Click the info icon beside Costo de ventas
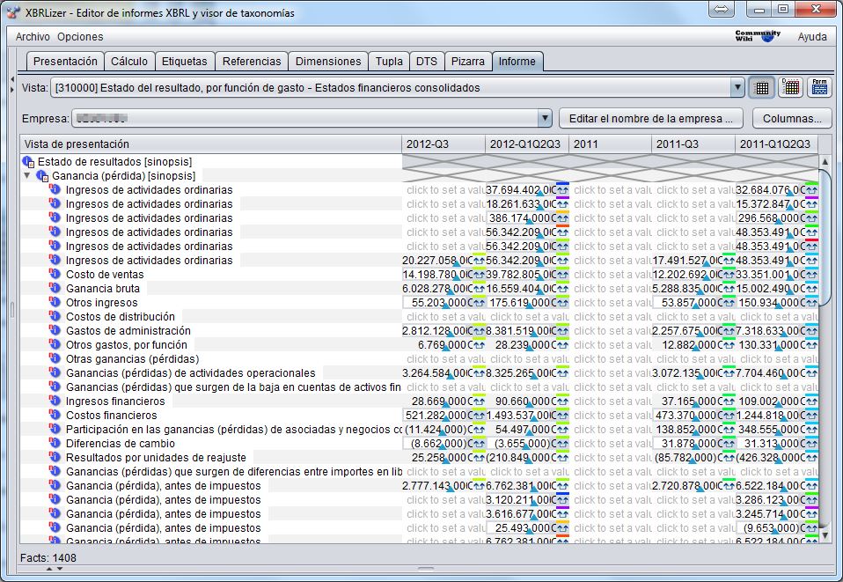 55,274
